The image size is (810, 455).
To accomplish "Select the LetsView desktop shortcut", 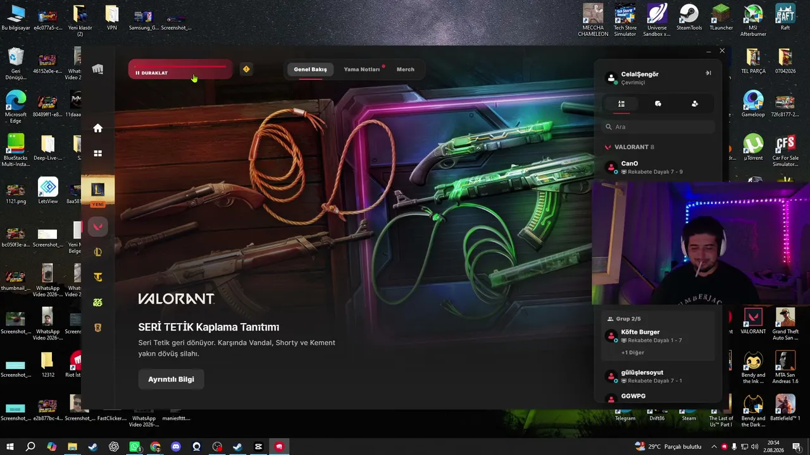I will tap(48, 191).
